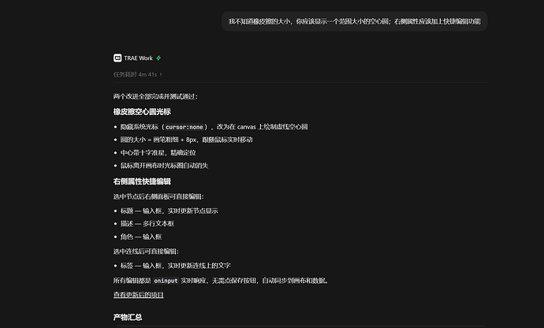This screenshot has width=544, height=328.
Task: Click the TRAE Work name label
Action: [139, 58]
